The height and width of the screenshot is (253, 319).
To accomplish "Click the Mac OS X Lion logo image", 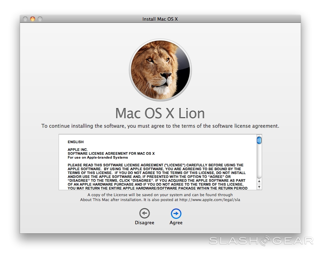I will point(160,70).
